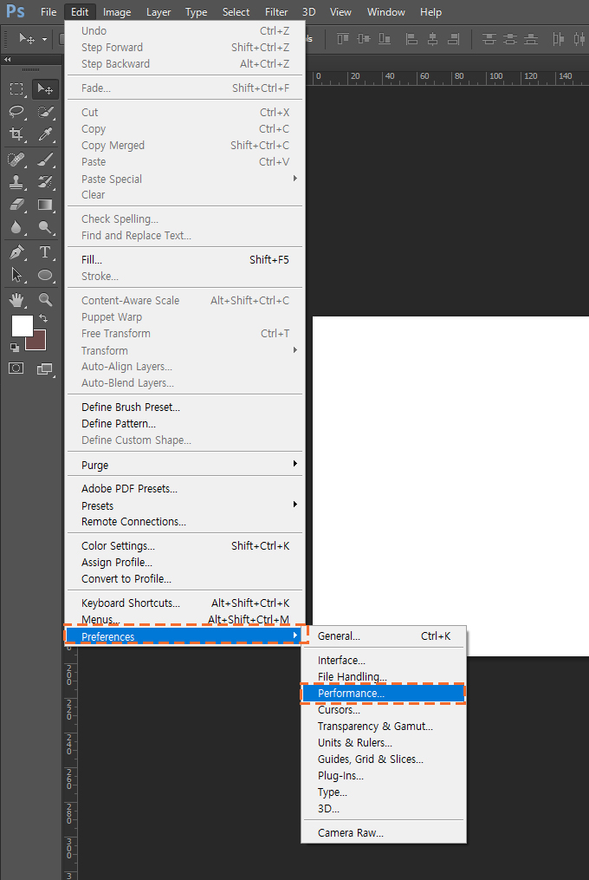This screenshot has height=880, width=589.
Task: Click the brown background color swatch
Action: click(38, 342)
